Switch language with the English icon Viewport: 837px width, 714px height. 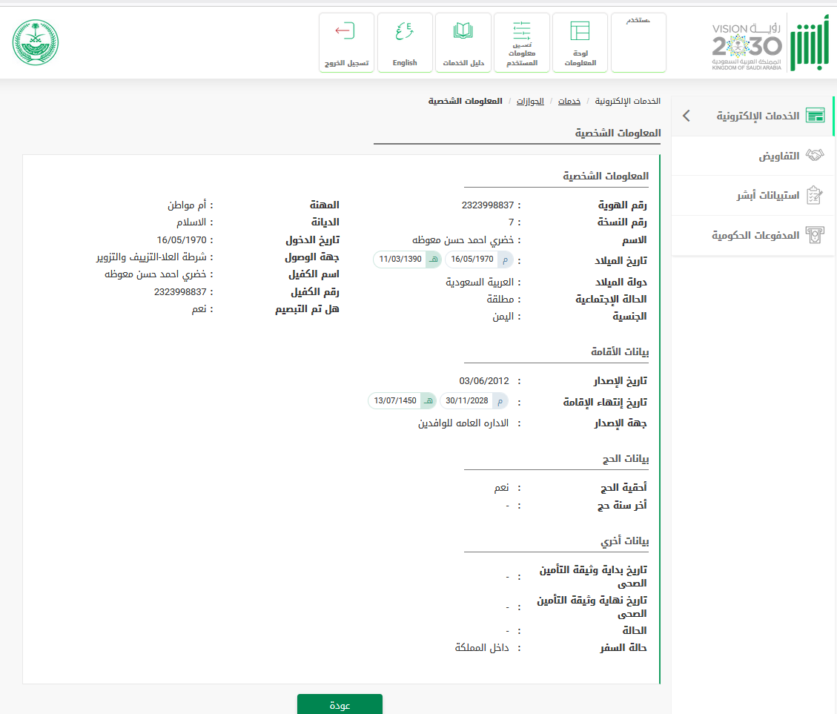[405, 31]
